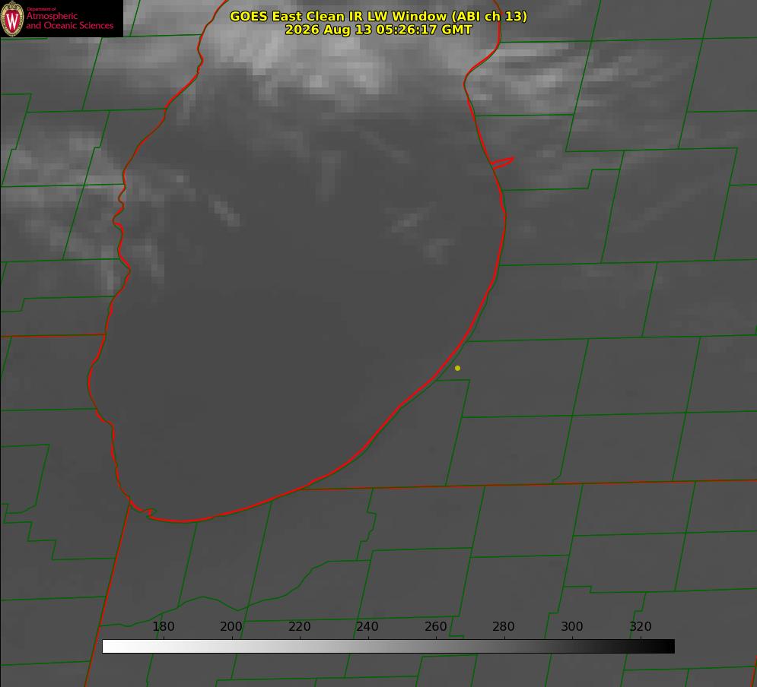Select the 280 colorbar tick label
The width and height of the screenshot is (757, 687).
click(504, 627)
